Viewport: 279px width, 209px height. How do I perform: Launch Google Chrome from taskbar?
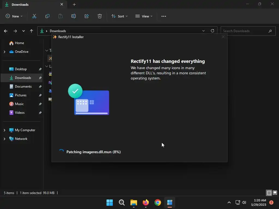[x=158, y=202]
